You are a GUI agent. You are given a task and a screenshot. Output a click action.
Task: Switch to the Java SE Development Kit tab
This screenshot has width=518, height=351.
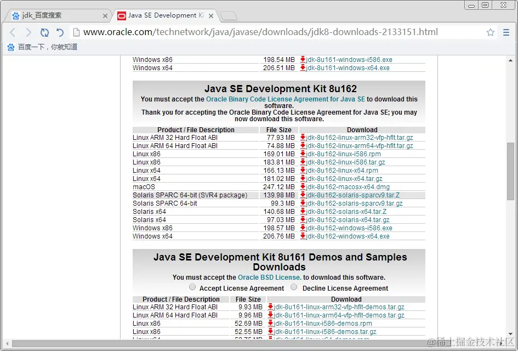165,15
